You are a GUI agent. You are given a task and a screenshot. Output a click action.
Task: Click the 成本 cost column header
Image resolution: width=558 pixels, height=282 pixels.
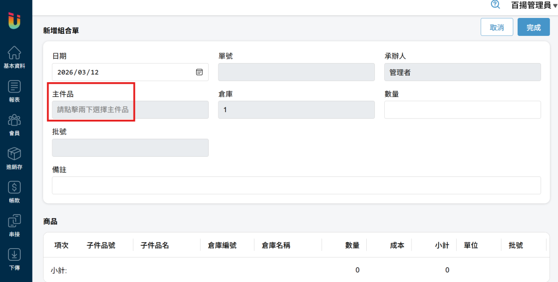(x=397, y=246)
